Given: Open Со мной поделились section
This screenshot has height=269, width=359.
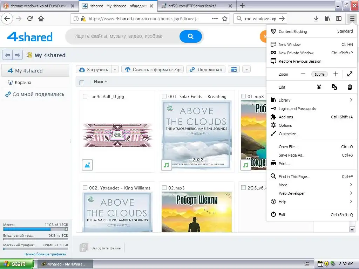Looking at the screenshot, I should coord(35,94).
